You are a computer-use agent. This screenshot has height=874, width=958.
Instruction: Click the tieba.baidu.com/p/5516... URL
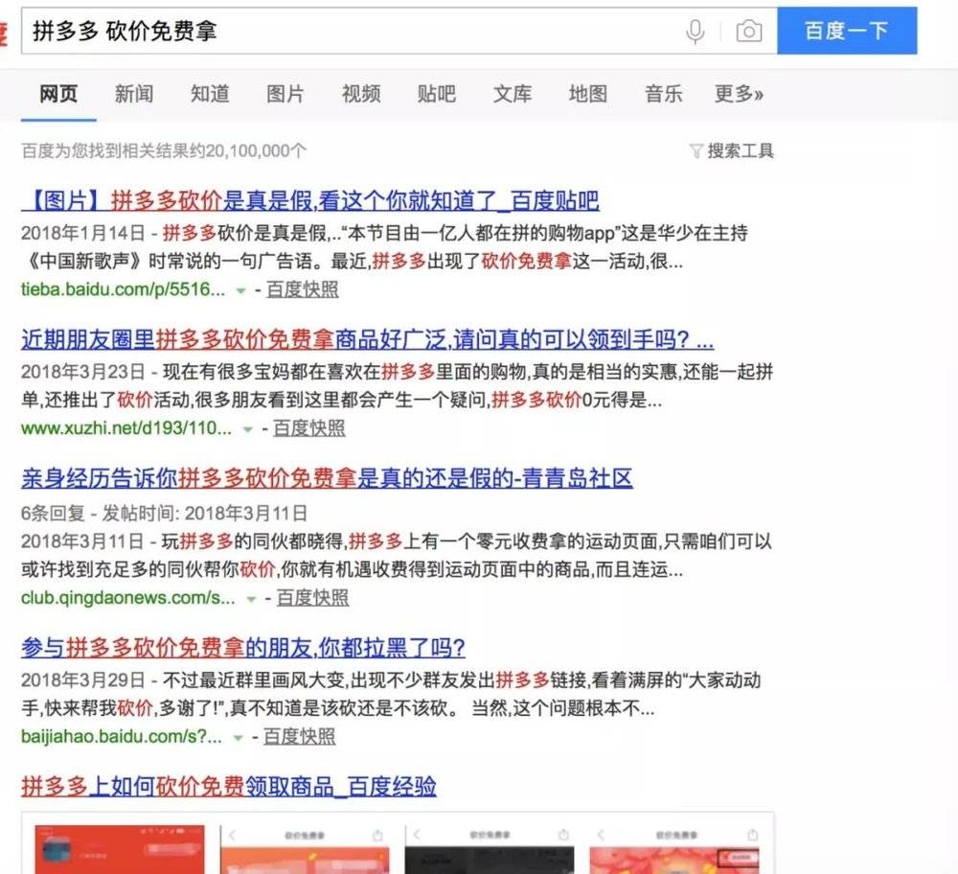pos(123,289)
